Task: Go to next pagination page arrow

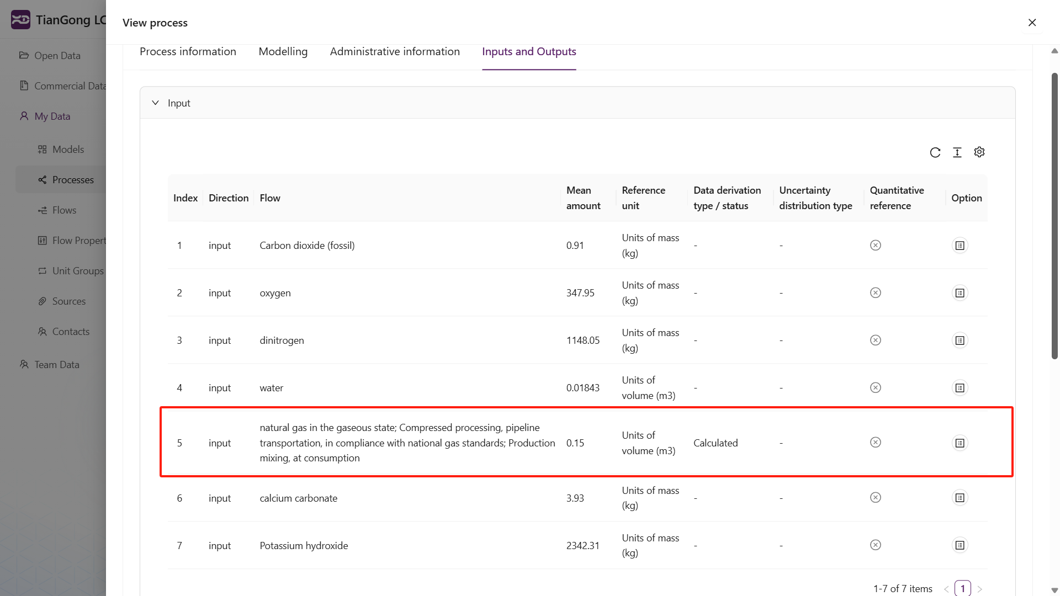Action: [x=980, y=589]
